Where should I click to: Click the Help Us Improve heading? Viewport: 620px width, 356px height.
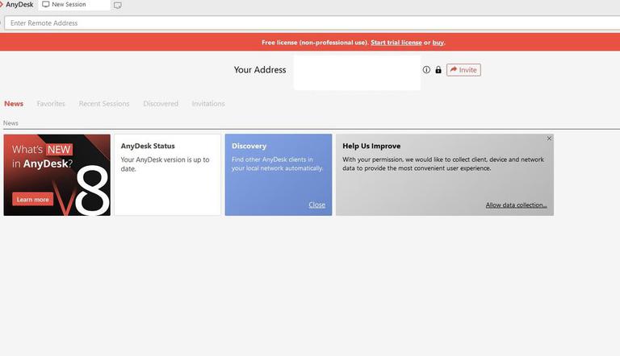coord(371,146)
